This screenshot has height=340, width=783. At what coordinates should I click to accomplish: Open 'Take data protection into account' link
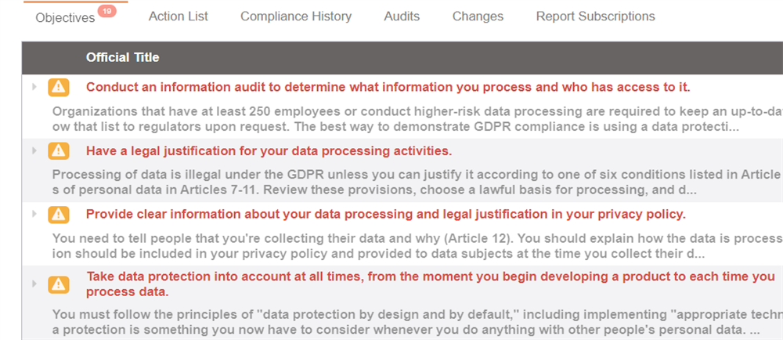(x=430, y=277)
